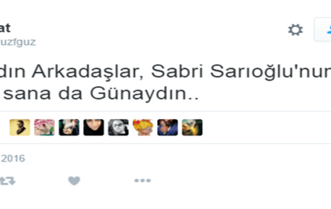Image resolution: width=331 pixels, height=209 pixels.
Task: Open the profile handle ending in uzfguz
Action: point(18,42)
